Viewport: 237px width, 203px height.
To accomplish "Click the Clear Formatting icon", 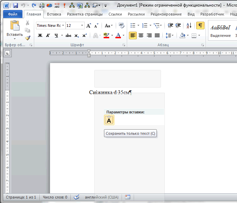I will click(x=121, y=26).
